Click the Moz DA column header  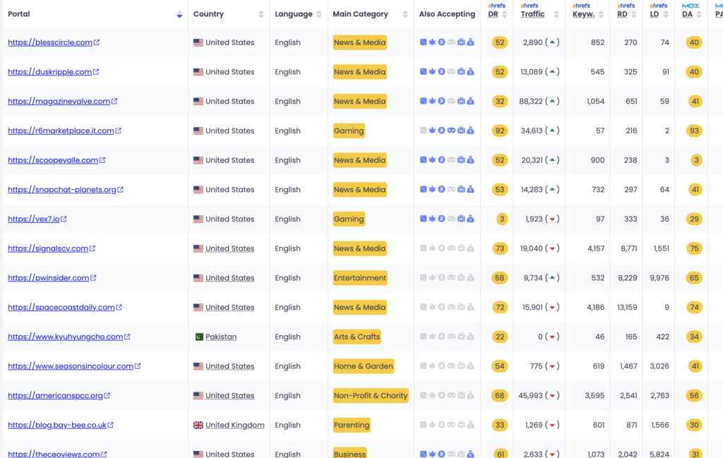[687, 14]
